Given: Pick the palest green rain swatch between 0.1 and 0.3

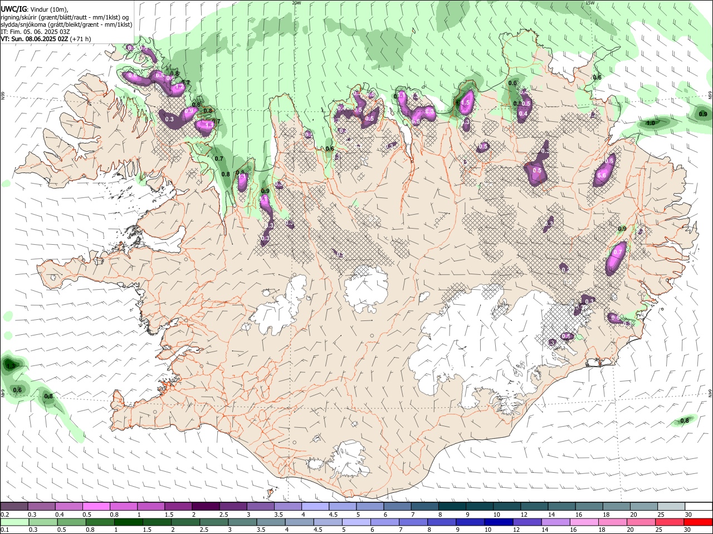Looking at the screenshot, I should [x=14, y=522].
